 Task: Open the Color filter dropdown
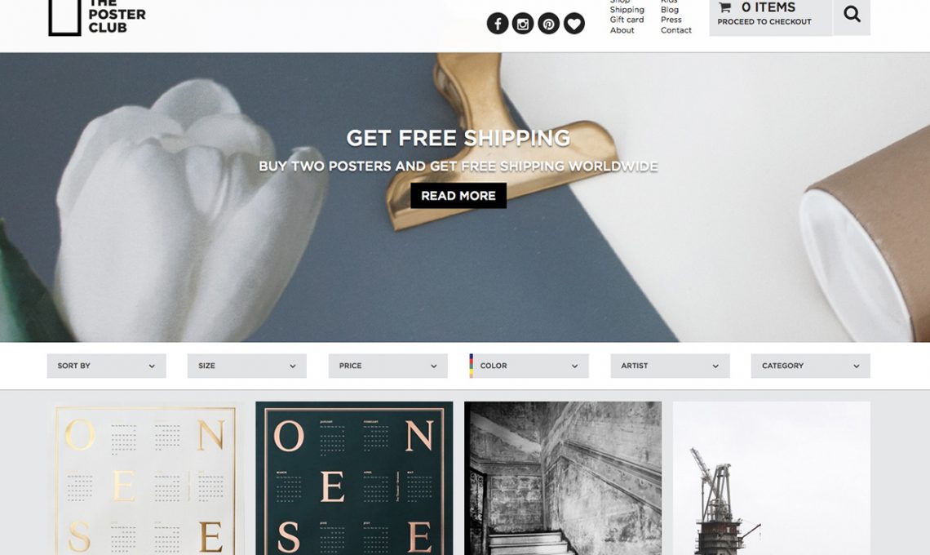click(529, 366)
